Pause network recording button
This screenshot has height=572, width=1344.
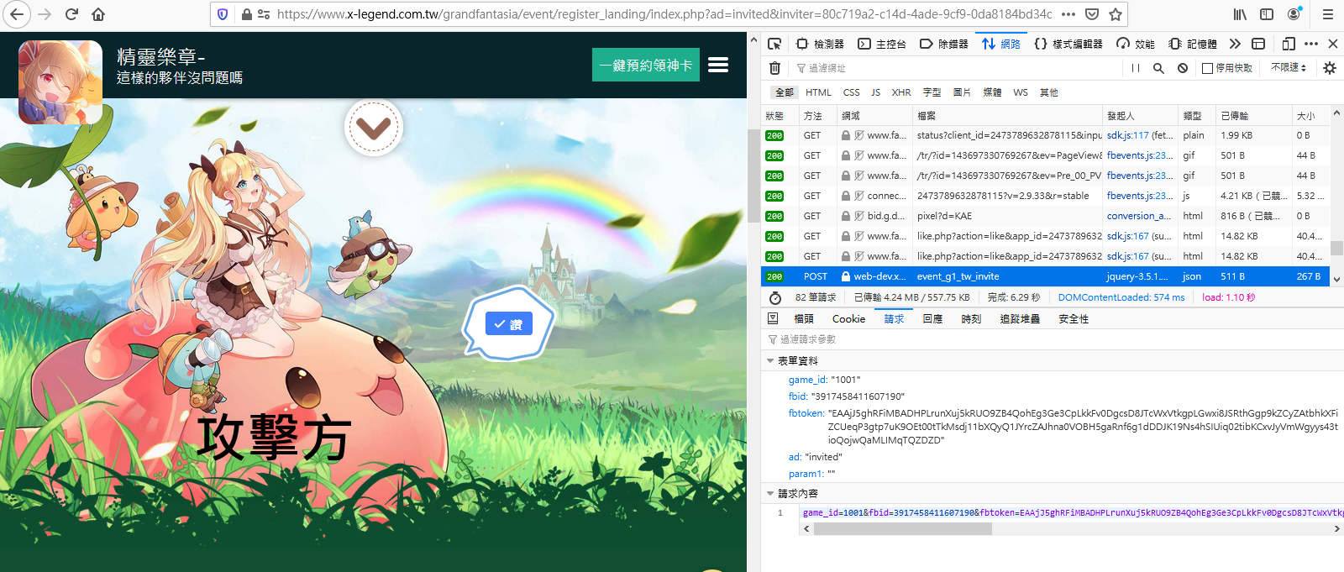click(1136, 68)
